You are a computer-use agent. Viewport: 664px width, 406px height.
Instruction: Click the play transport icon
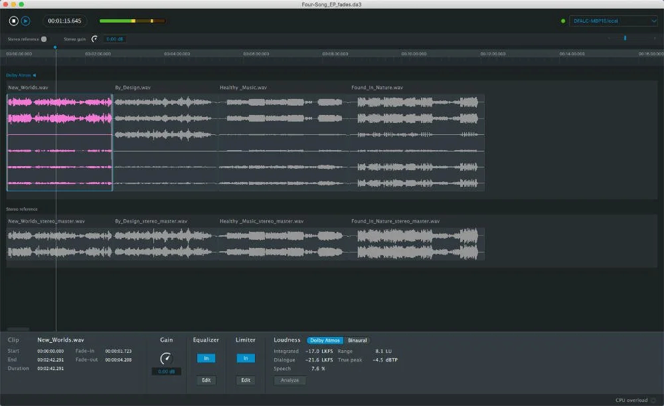click(26, 21)
